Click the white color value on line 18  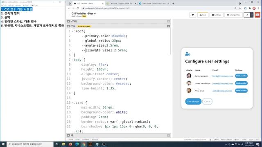121,112
